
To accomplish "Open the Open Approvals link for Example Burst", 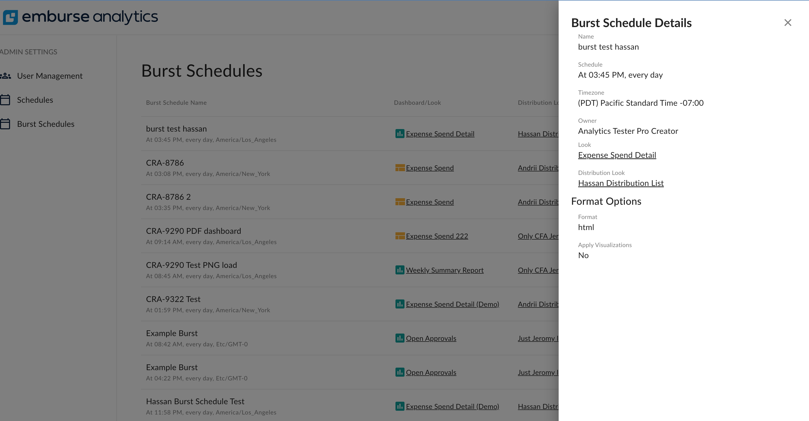I will pyautogui.click(x=431, y=338).
